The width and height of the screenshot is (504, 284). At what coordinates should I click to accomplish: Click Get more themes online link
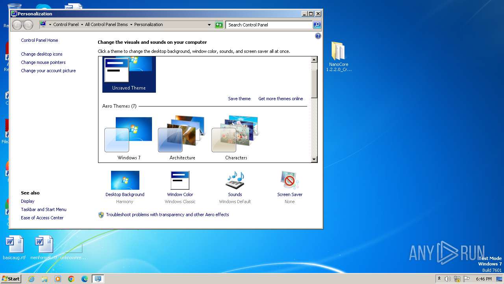(x=281, y=99)
